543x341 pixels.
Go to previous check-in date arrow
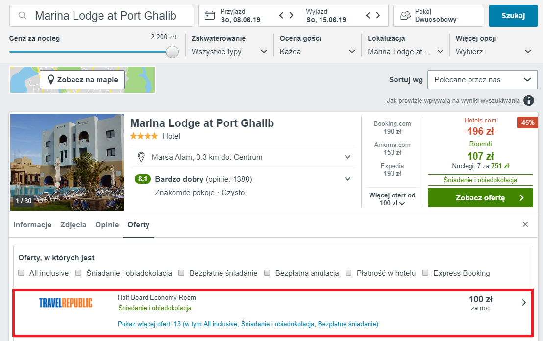281,16
